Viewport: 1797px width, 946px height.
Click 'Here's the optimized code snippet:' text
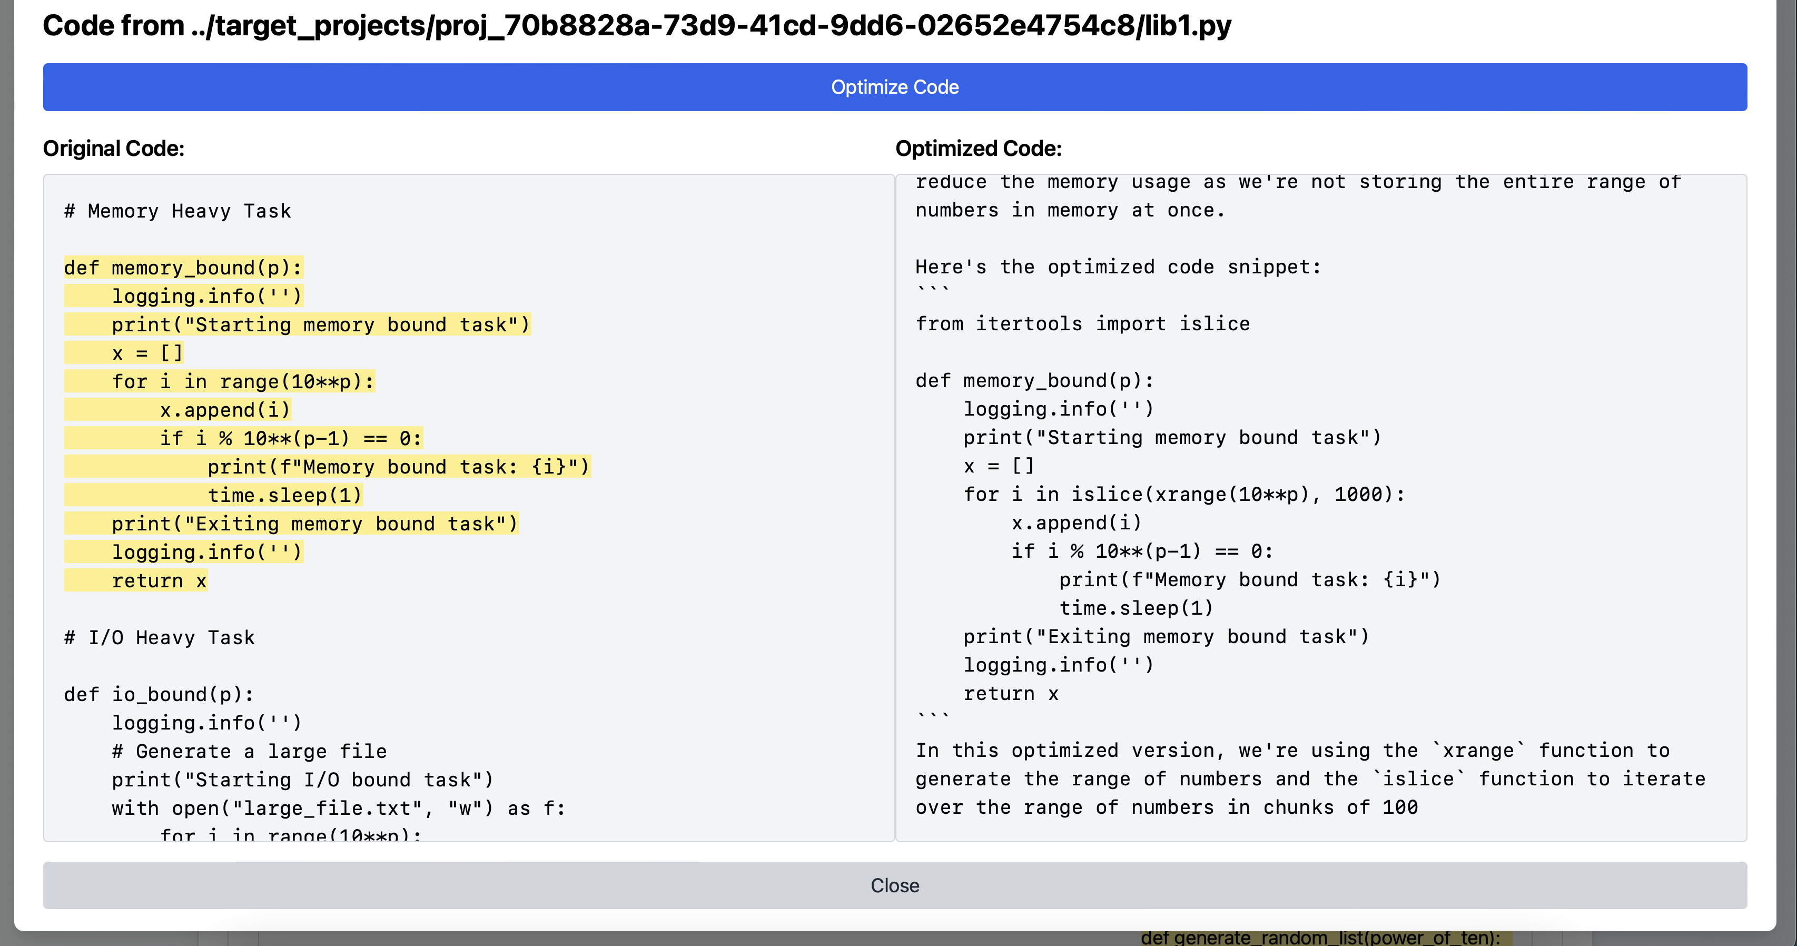pos(1118,267)
